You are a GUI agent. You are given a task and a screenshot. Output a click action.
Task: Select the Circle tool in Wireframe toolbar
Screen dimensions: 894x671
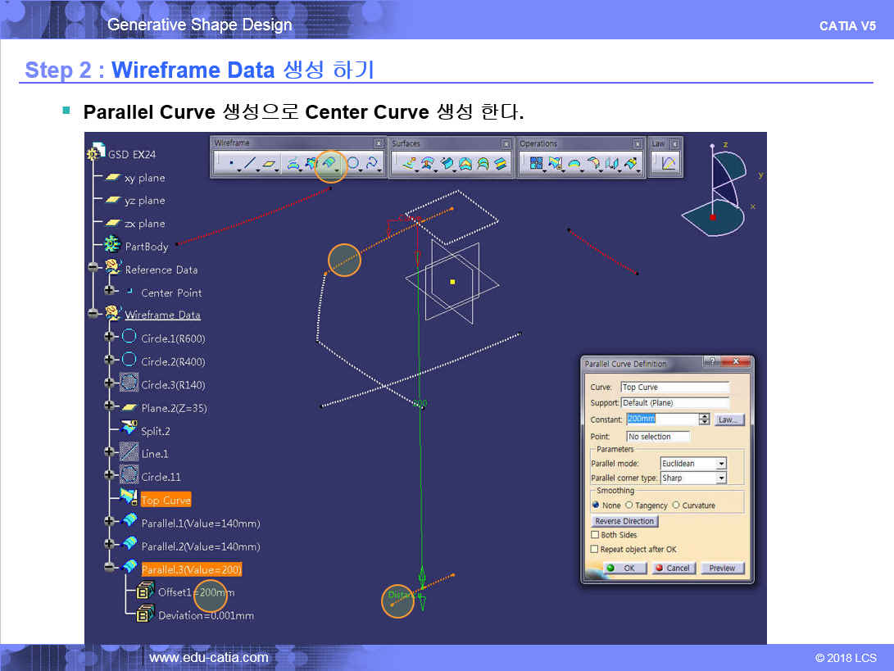coord(353,164)
